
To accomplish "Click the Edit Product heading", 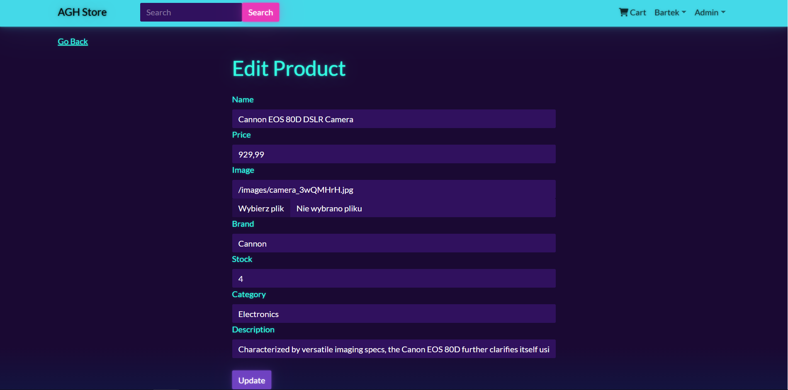I will point(288,68).
